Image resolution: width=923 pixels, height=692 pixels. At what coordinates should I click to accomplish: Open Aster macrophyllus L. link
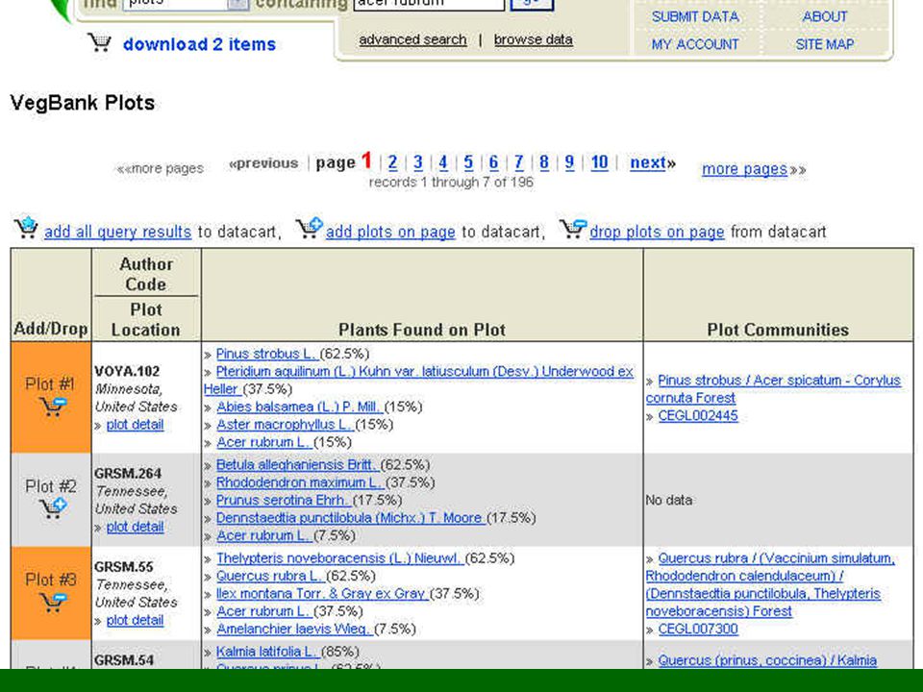coord(285,424)
